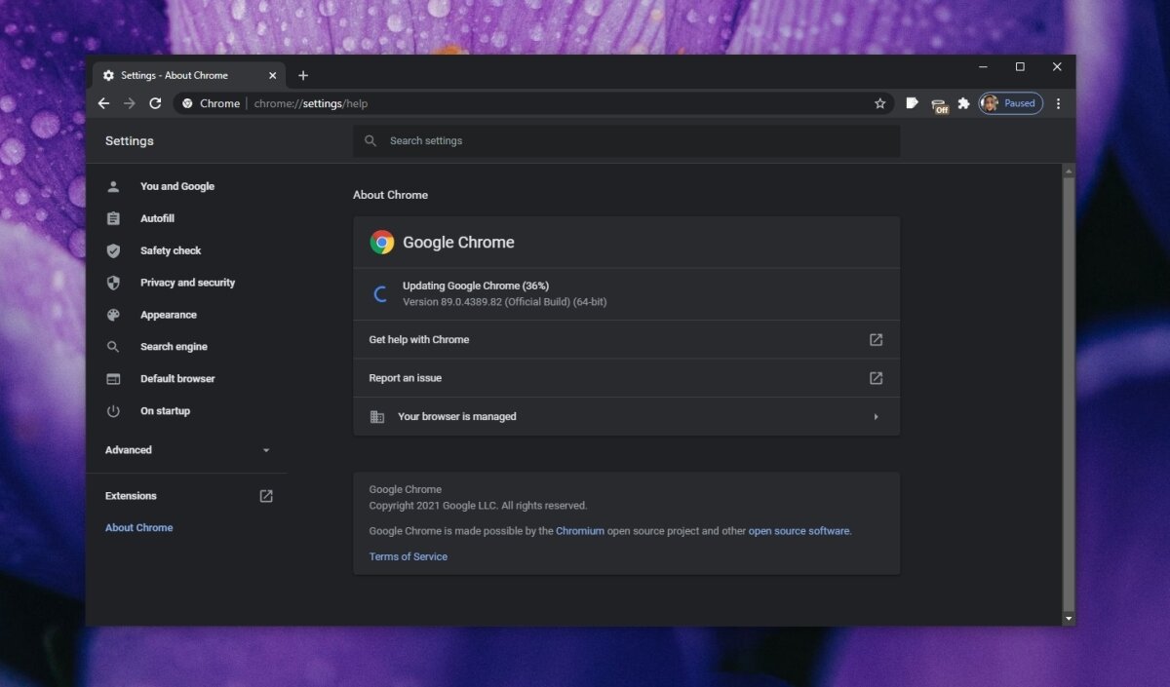Open the Paused profile sync menu
The width and height of the screenshot is (1170, 687).
point(1010,102)
